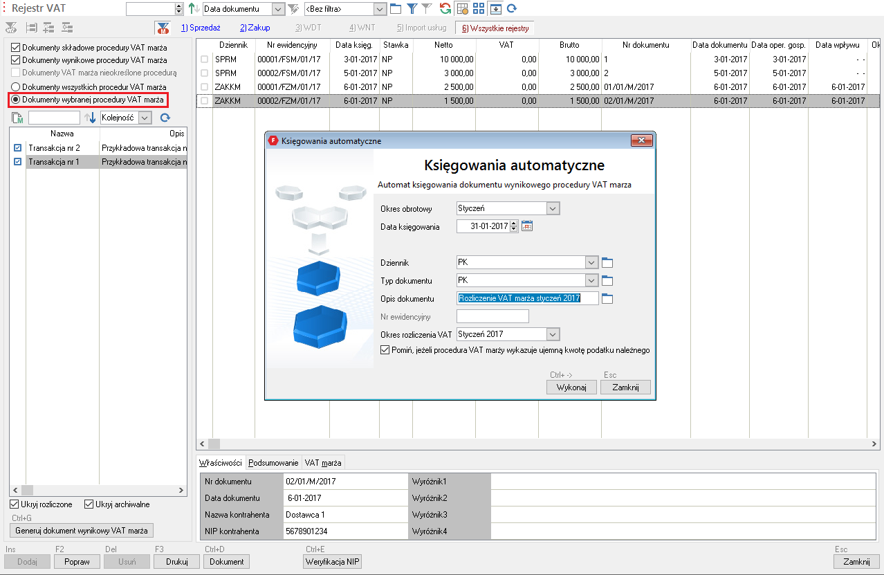Open the <Bez filtra> filter dropdown
Screen dimensions: 884x575
coord(380,9)
